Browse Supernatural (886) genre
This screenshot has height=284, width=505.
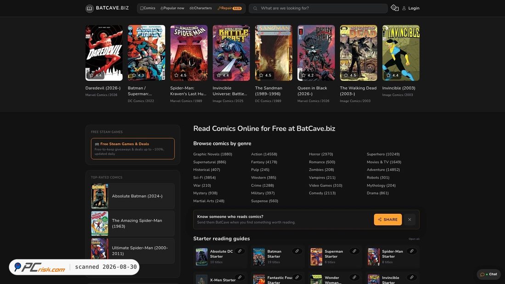point(210,162)
